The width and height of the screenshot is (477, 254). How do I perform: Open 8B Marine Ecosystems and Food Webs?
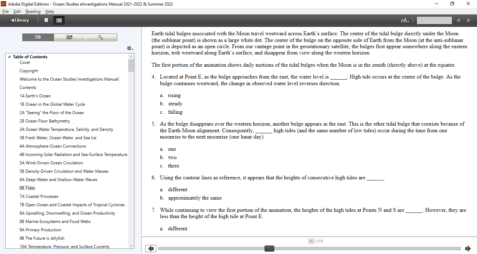[x=55, y=222]
